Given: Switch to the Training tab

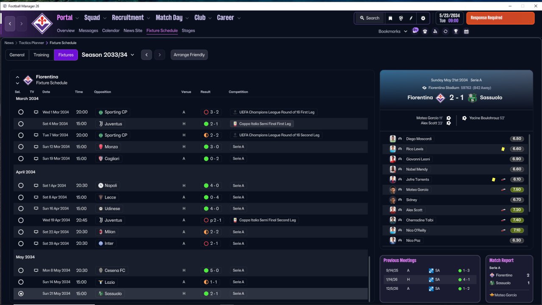Looking at the screenshot, I should pyautogui.click(x=41, y=55).
